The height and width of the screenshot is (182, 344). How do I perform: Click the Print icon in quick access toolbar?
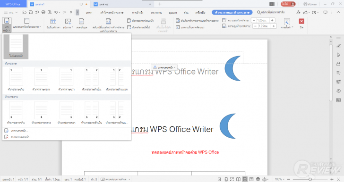[x=43, y=12]
